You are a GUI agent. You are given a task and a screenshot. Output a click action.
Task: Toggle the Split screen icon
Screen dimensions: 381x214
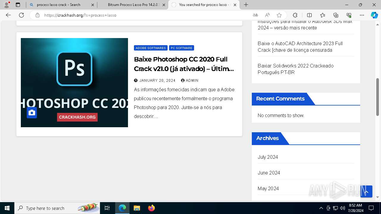pos(309,15)
